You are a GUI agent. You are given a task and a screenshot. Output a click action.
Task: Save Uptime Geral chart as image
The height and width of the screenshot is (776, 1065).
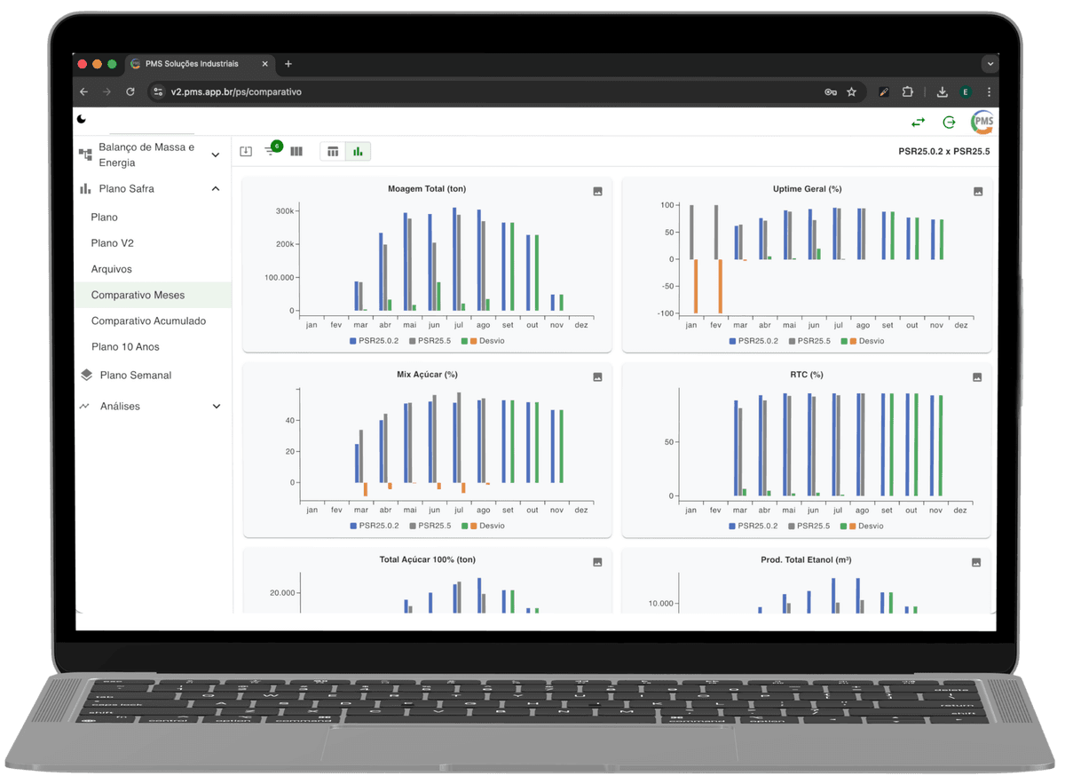tap(978, 191)
